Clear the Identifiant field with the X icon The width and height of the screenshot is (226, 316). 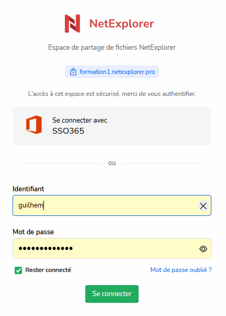coord(203,206)
